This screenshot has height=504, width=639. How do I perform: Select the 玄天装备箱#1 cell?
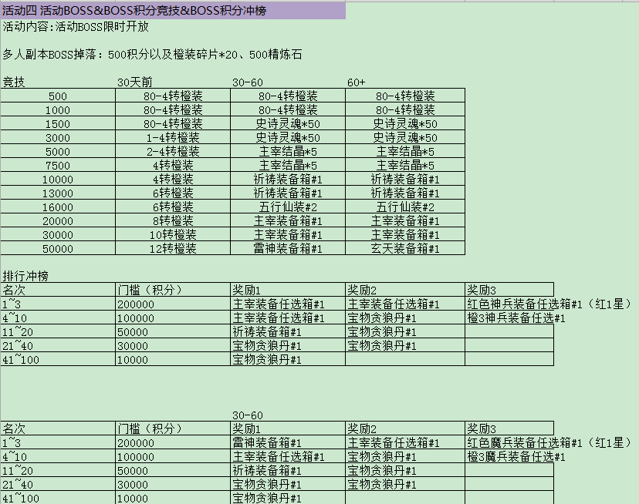tap(405, 249)
